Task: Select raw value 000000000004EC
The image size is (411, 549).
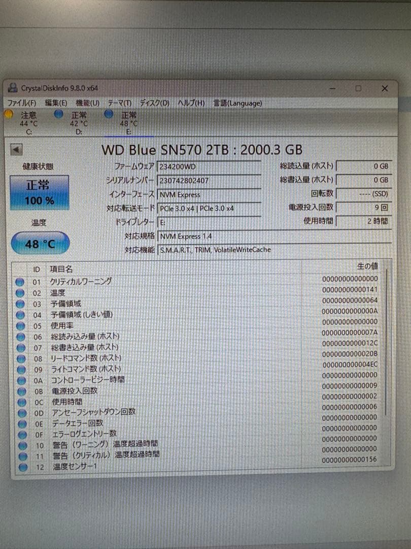Action: tap(350, 364)
